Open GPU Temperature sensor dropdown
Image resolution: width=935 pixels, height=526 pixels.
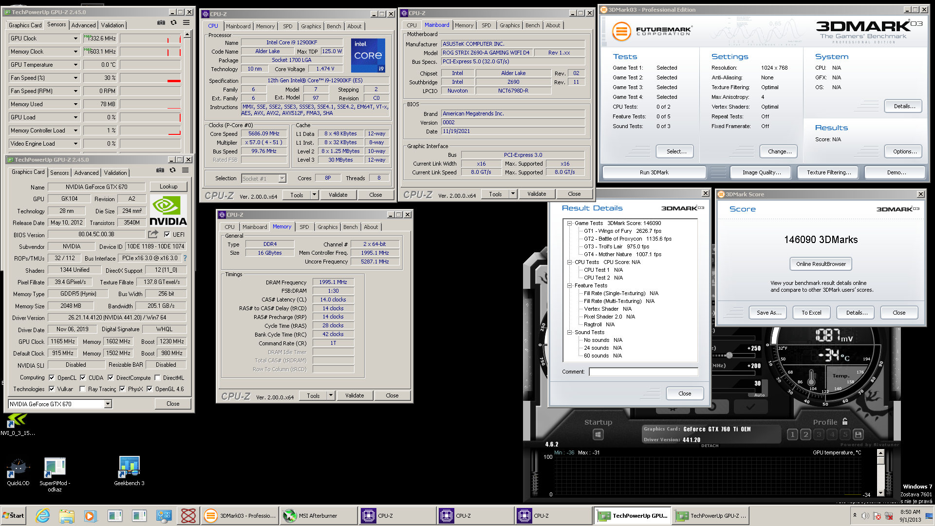coord(75,64)
